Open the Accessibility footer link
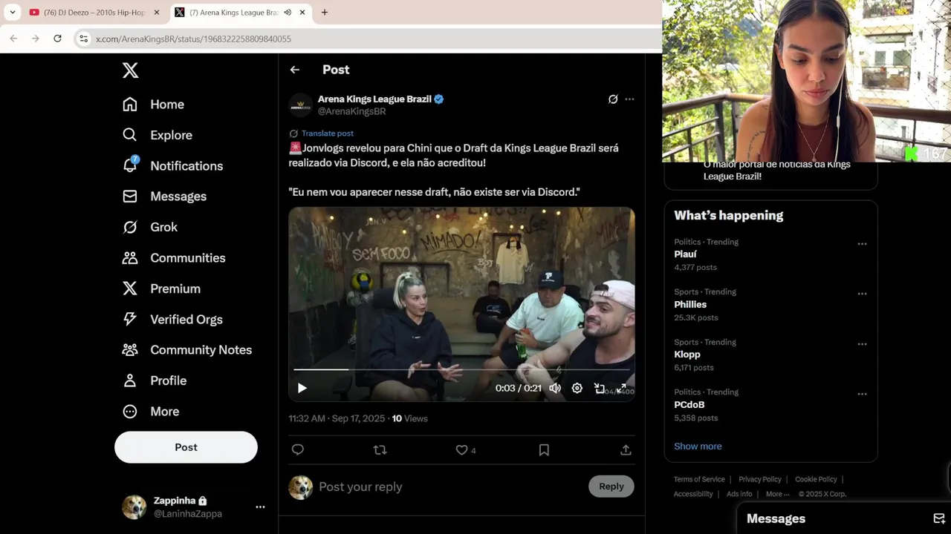 coord(693,495)
